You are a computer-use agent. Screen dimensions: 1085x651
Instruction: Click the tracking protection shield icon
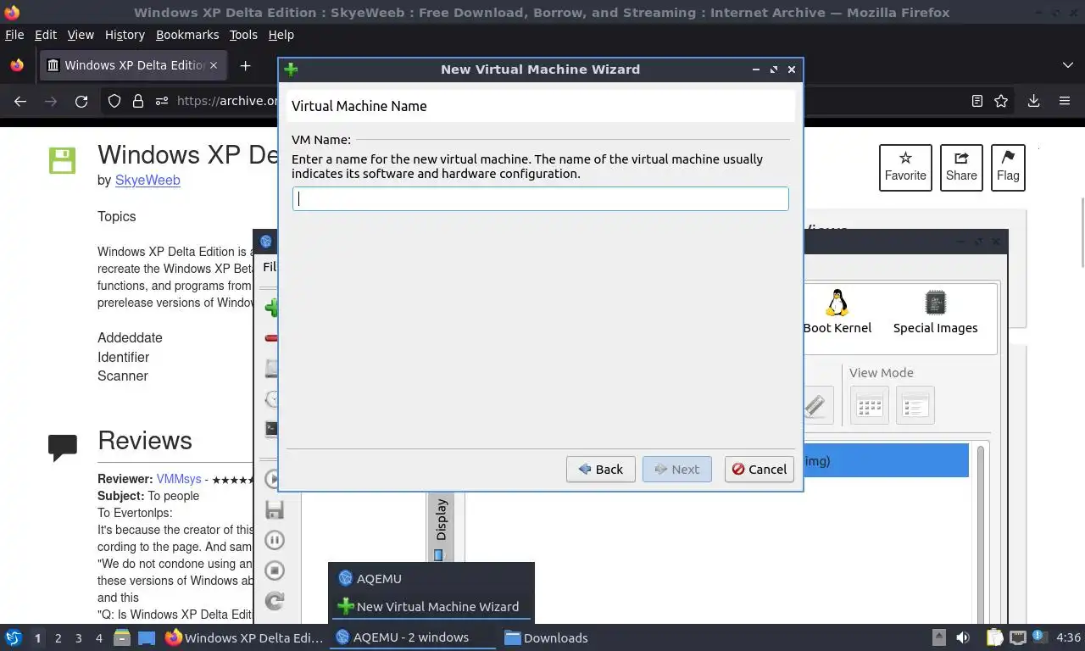(114, 101)
